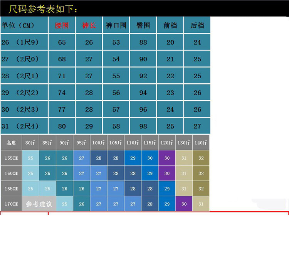
Task: Click the hip value 98 cell
Action: pyautogui.click(x=143, y=127)
